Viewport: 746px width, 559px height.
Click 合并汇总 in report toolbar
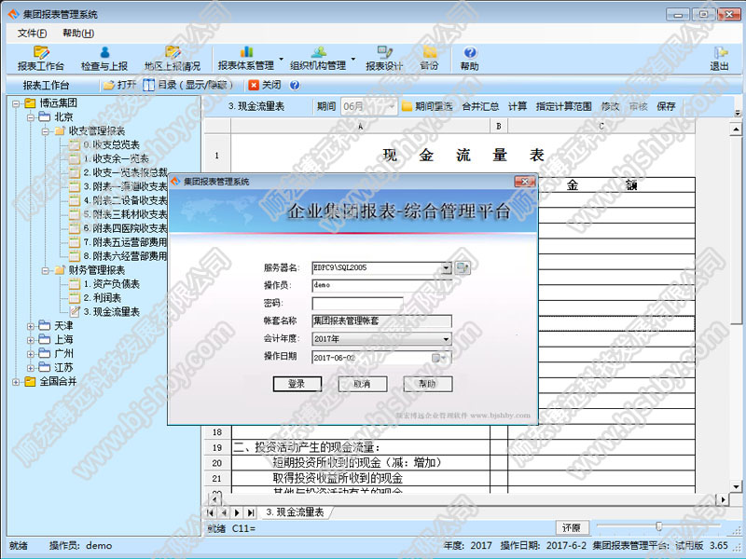coord(480,106)
